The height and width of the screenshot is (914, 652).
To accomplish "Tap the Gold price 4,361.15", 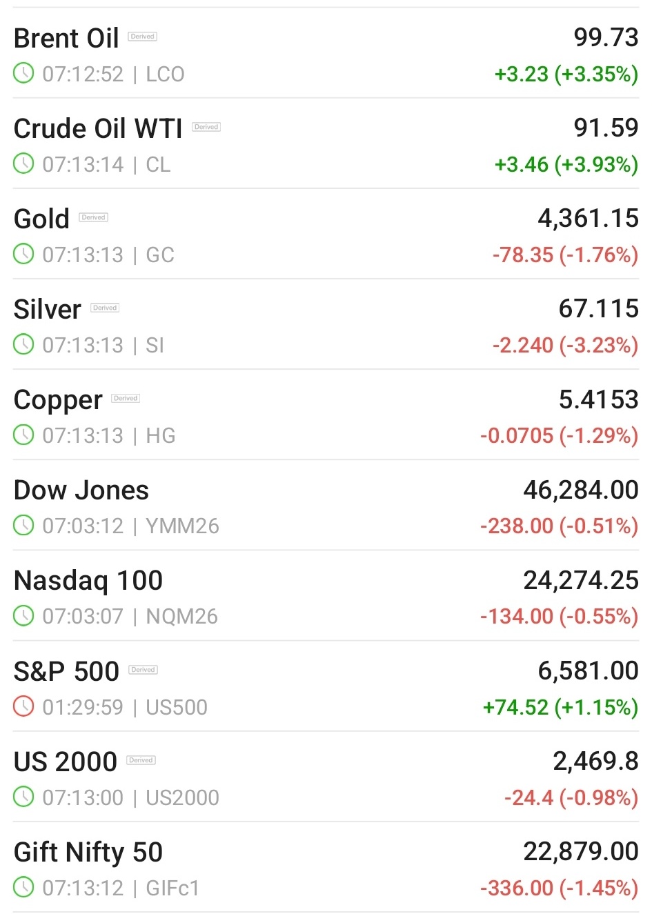I will pyautogui.click(x=588, y=219).
